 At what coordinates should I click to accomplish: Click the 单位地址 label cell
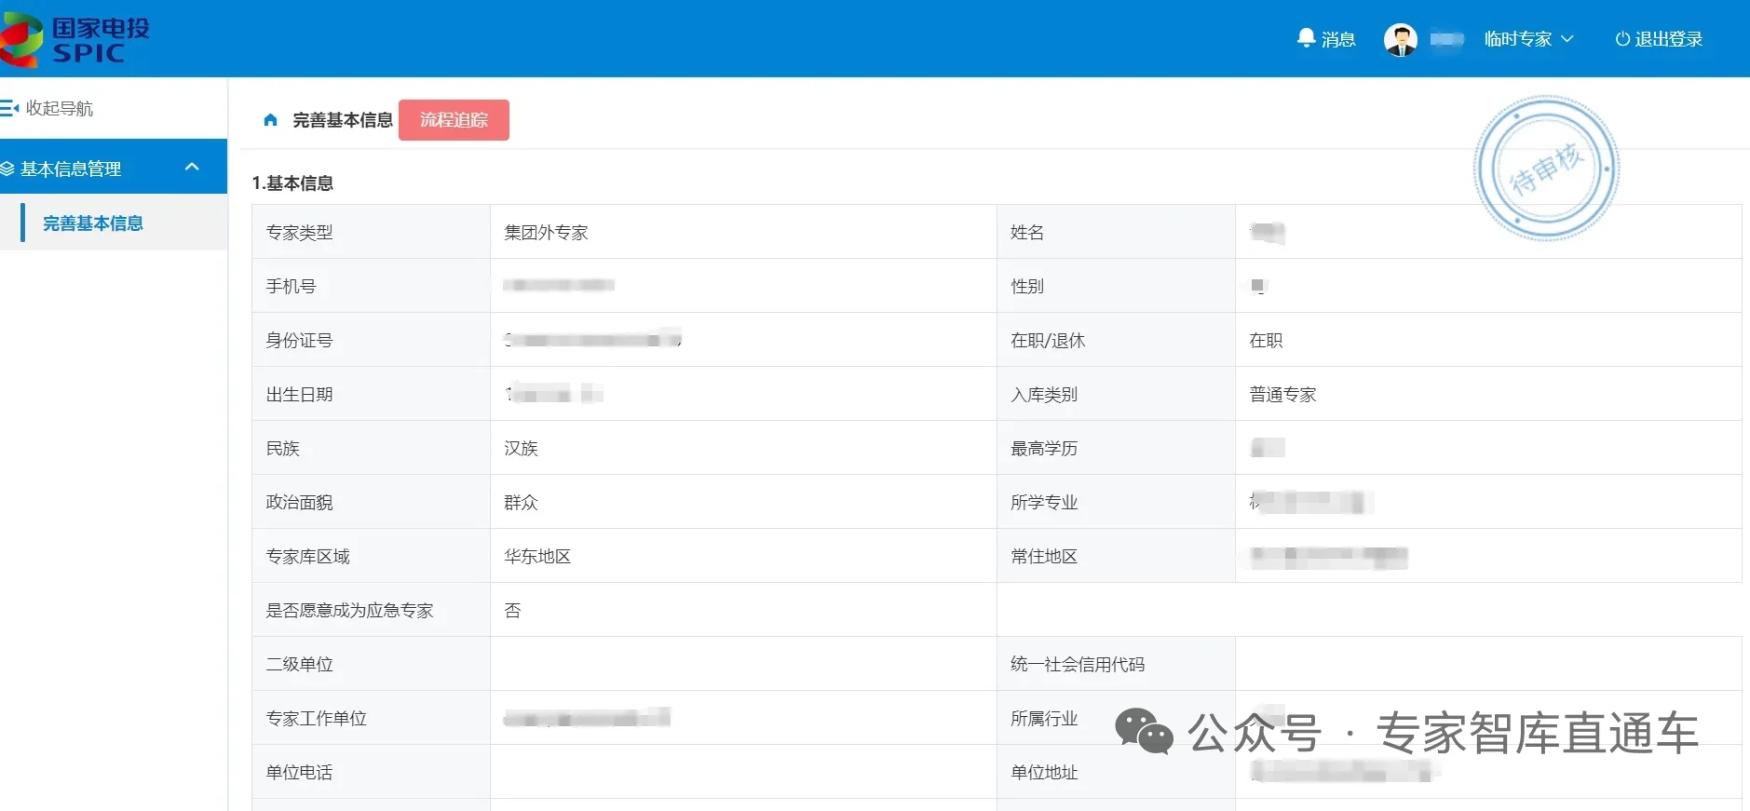click(1116, 772)
